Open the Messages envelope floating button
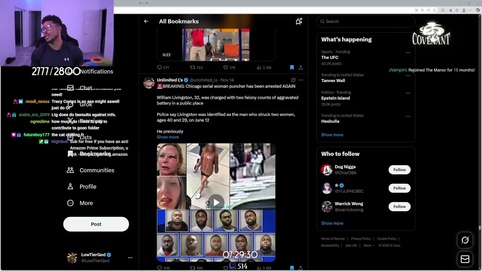482x271 pixels. point(465,259)
